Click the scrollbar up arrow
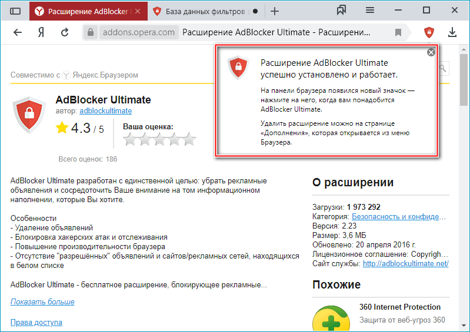 pos(464,49)
